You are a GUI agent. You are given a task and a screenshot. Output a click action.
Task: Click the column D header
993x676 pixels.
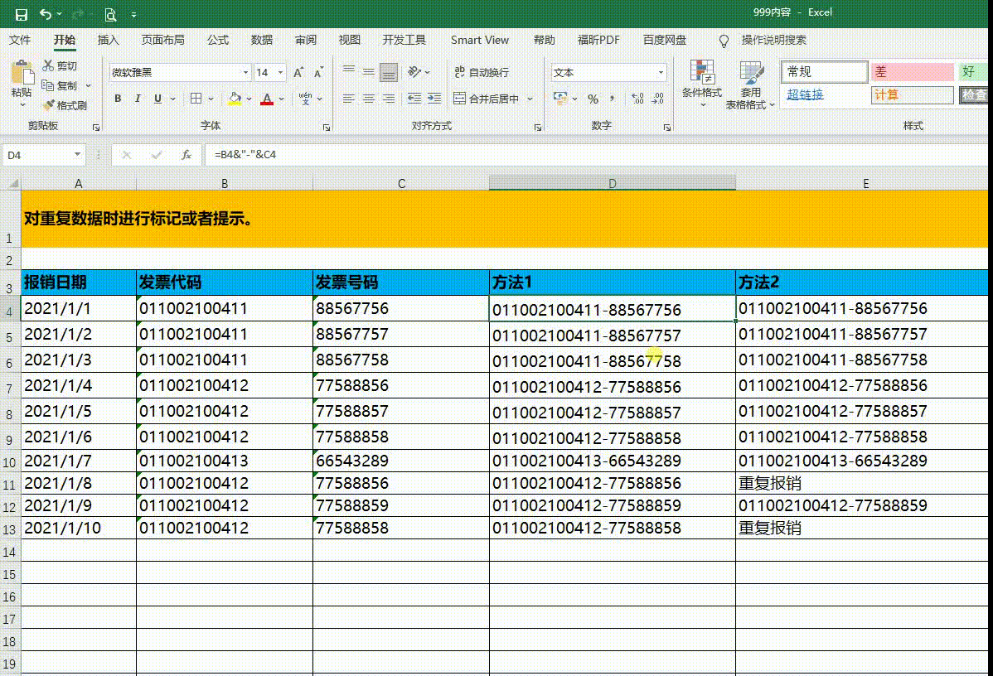[612, 183]
